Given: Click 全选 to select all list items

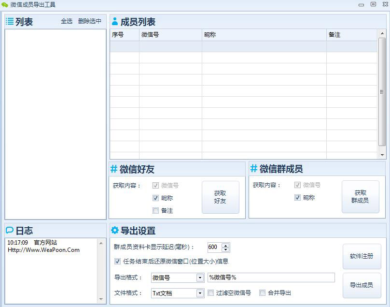Looking at the screenshot, I should point(67,21).
